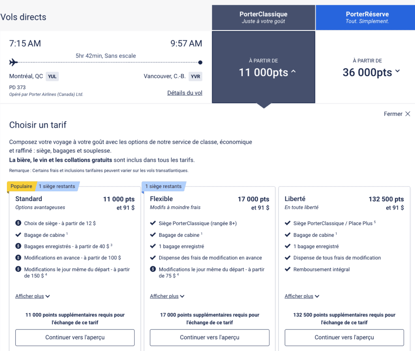This screenshot has width=415, height=351.
Task: Continue to overview with Liberté fare
Action: [x=344, y=337]
